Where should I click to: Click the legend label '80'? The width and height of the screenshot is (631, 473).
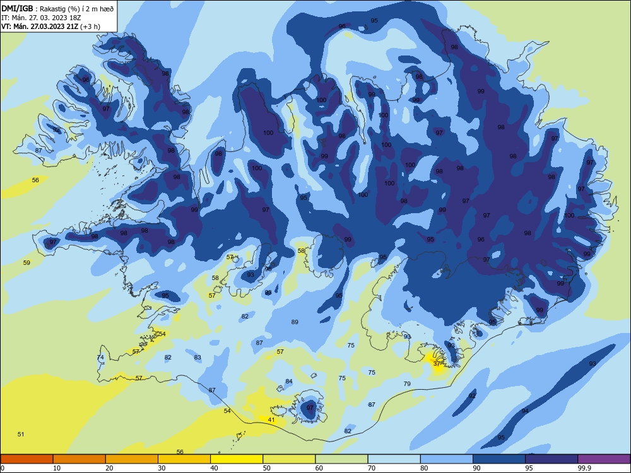(424, 468)
